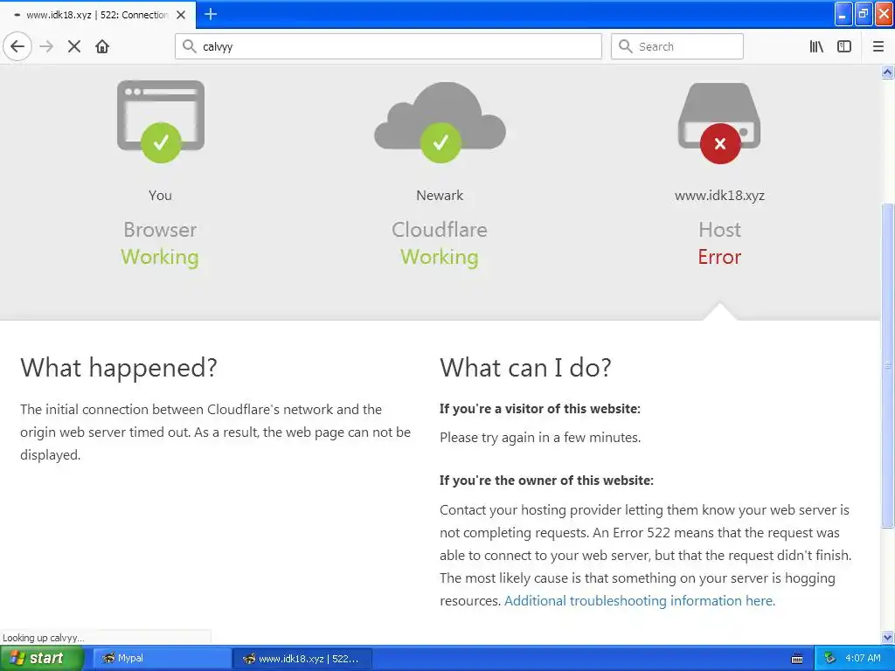
Task: Click the vertical scrollbar thumb
Action: 888,365
